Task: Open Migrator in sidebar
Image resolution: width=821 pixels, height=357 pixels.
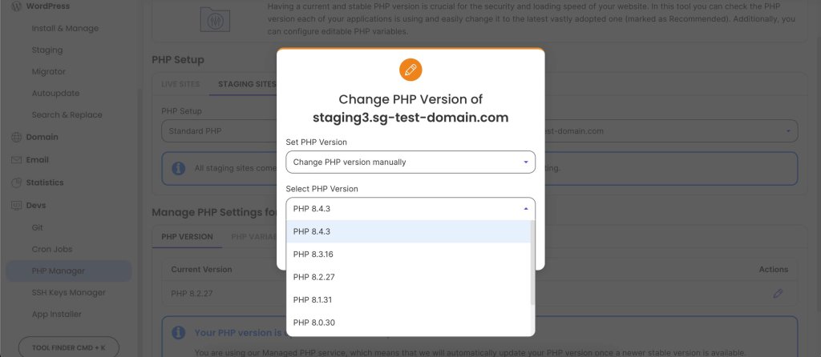Action: click(49, 71)
